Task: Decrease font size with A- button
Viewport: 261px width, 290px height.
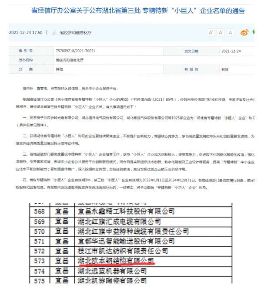Action: 221,33
